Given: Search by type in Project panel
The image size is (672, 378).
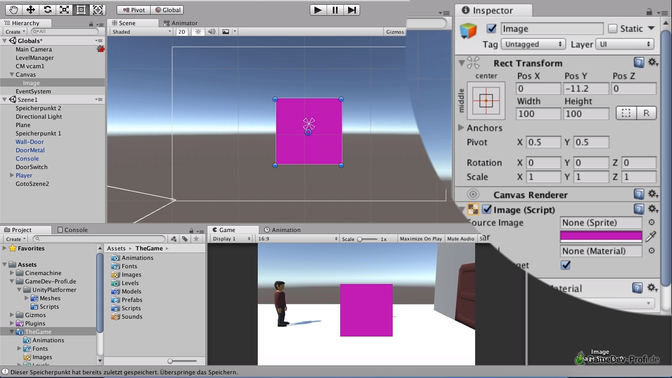Looking at the screenshot, I should [175, 239].
